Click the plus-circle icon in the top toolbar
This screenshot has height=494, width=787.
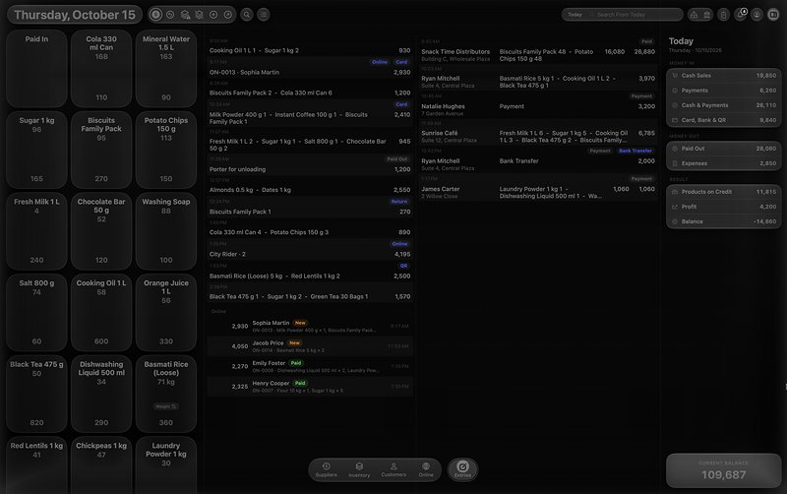[x=213, y=15]
